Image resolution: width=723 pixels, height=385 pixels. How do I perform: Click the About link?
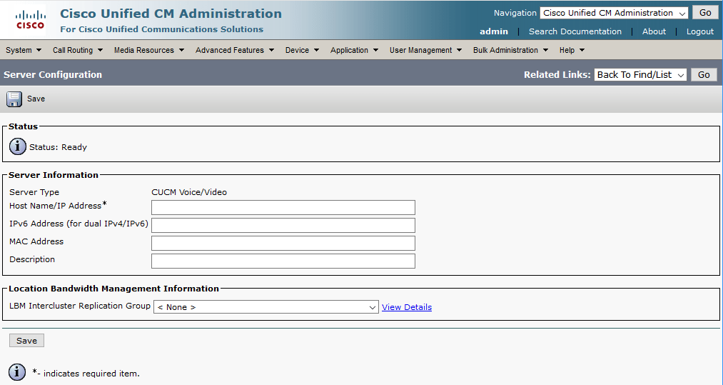[654, 31]
